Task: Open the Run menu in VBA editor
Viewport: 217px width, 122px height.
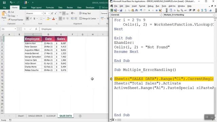Action: 157,6
